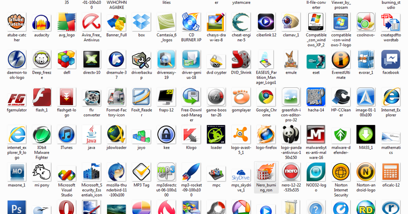Select the game-booster-26 gauge icon
The height and width of the screenshot is (214, 408).
216,97
